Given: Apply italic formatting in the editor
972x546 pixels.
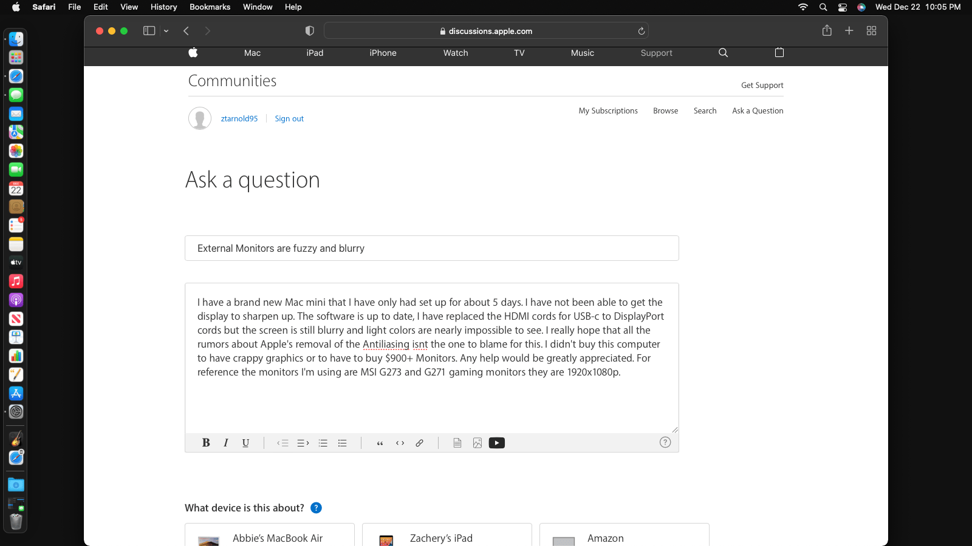Looking at the screenshot, I should [x=225, y=443].
